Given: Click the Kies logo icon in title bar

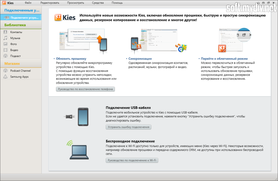Looking at the screenshot, I should (x=4, y=3).
